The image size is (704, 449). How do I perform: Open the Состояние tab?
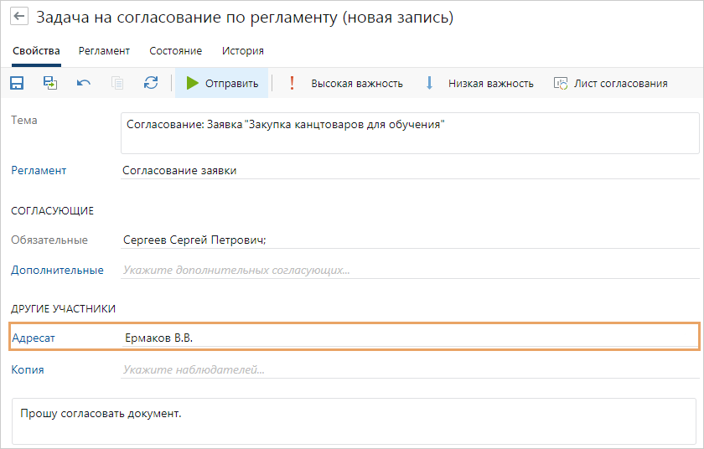175,51
